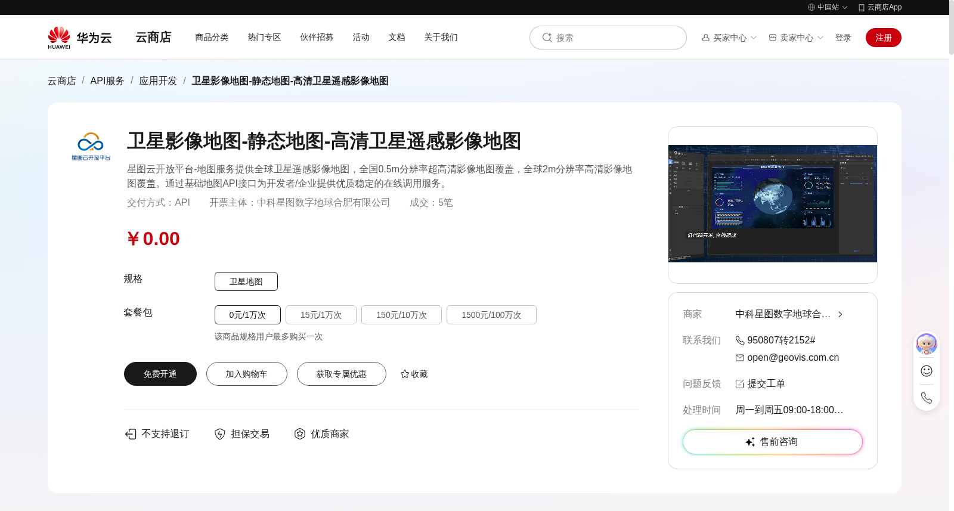Expand the 中国站 region dropdown
The height and width of the screenshot is (511, 954).
click(x=845, y=8)
